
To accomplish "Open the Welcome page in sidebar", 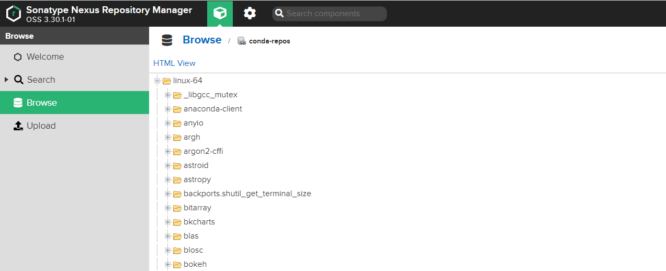I will (x=74, y=57).
